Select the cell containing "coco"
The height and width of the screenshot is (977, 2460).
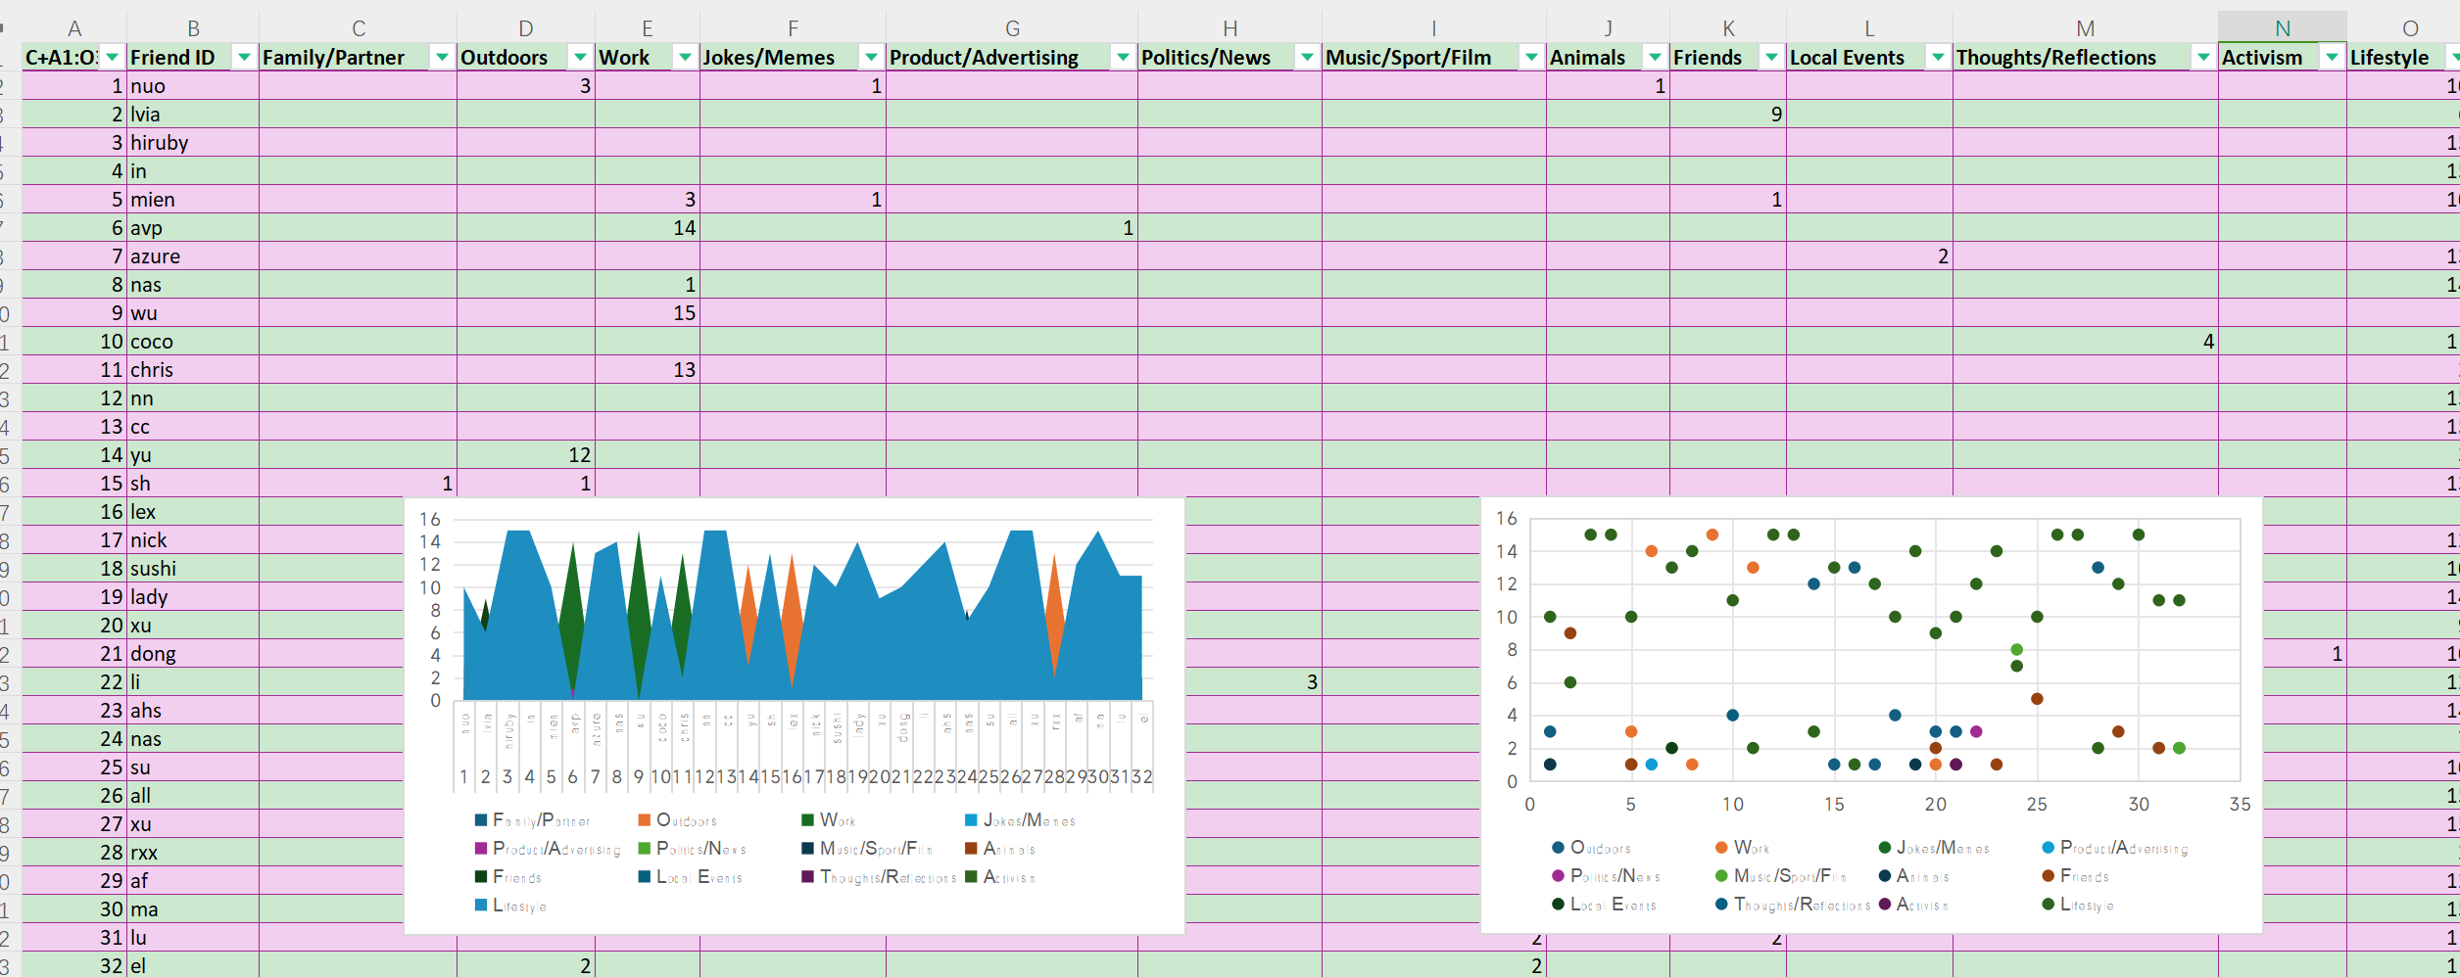tap(152, 342)
